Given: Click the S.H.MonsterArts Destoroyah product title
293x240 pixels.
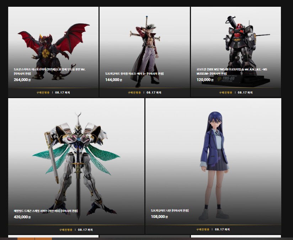Looking at the screenshot, I should coord(49,71).
